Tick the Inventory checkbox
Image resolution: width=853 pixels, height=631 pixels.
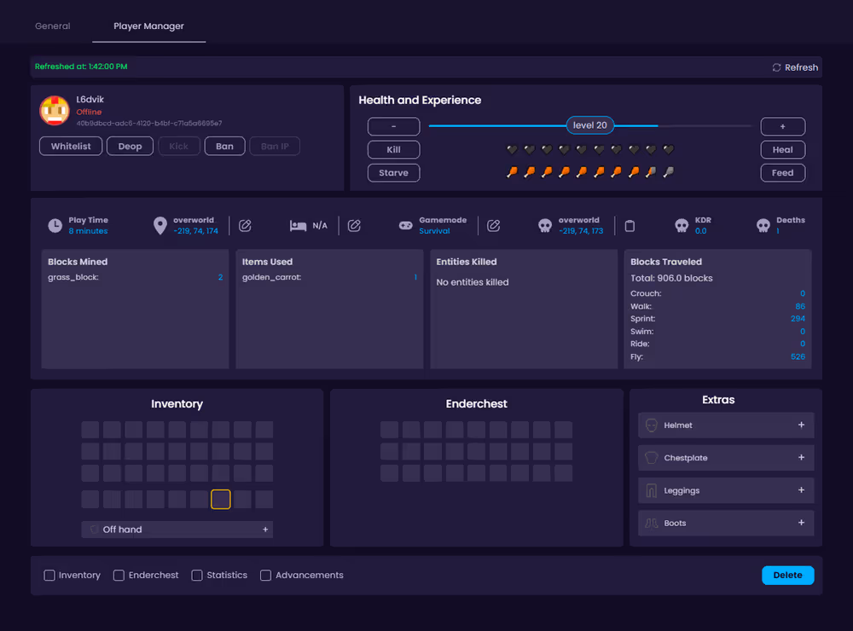point(49,576)
